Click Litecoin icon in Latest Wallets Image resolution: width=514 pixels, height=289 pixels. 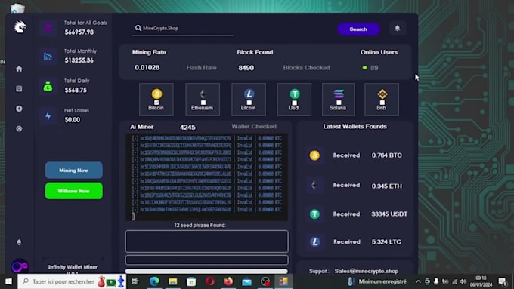pyautogui.click(x=315, y=242)
